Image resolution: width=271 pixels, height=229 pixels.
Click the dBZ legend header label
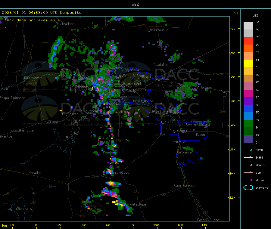[255, 16]
